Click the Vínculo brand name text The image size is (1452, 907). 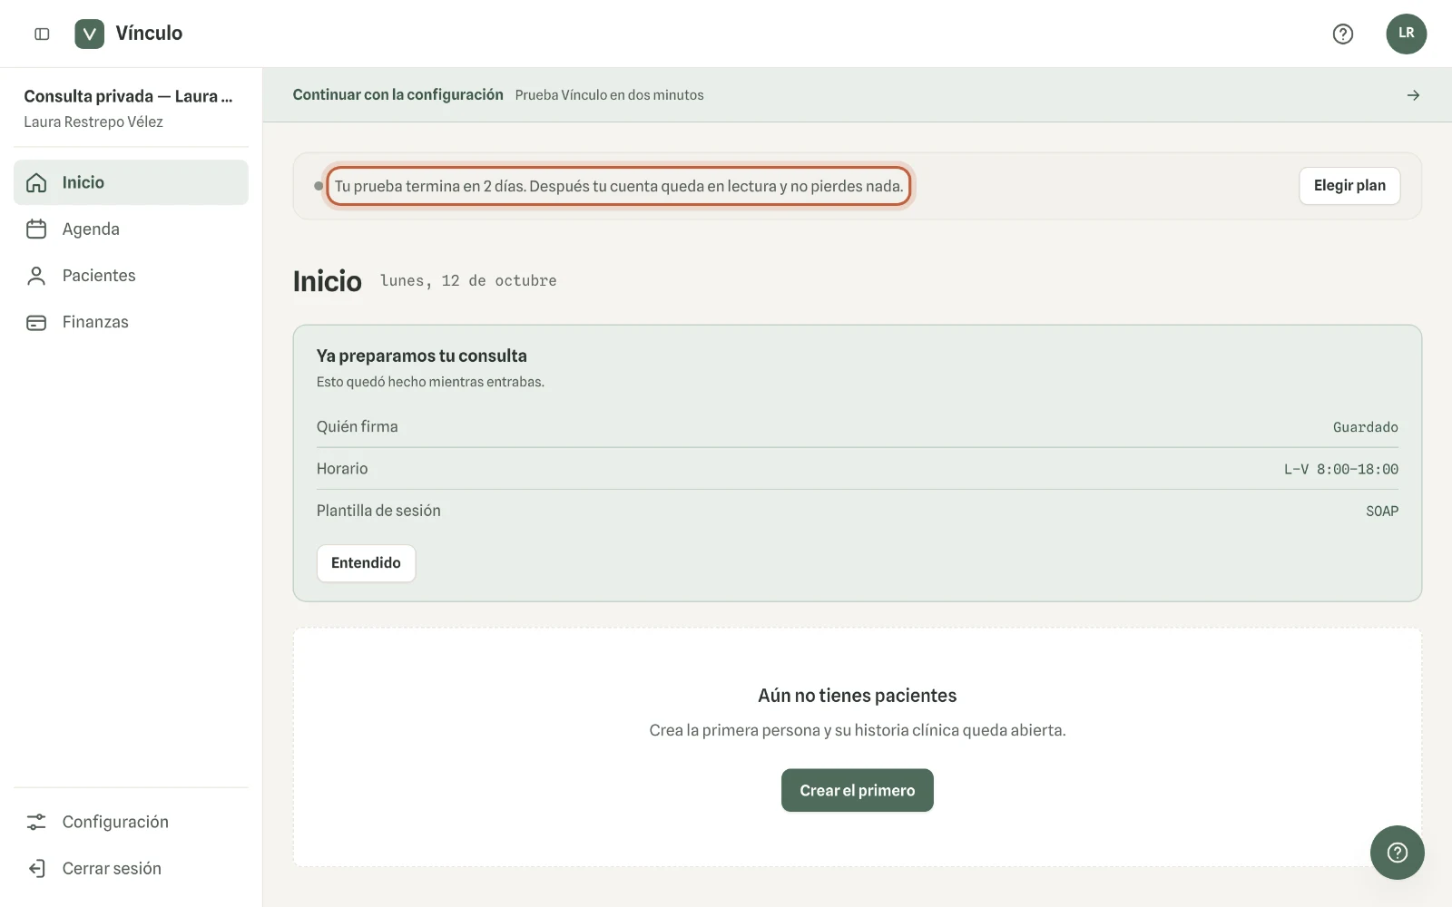click(x=149, y=34)
